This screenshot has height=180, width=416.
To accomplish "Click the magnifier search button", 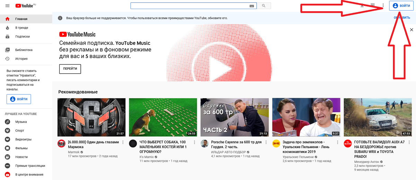I will (x=264, y=6).
